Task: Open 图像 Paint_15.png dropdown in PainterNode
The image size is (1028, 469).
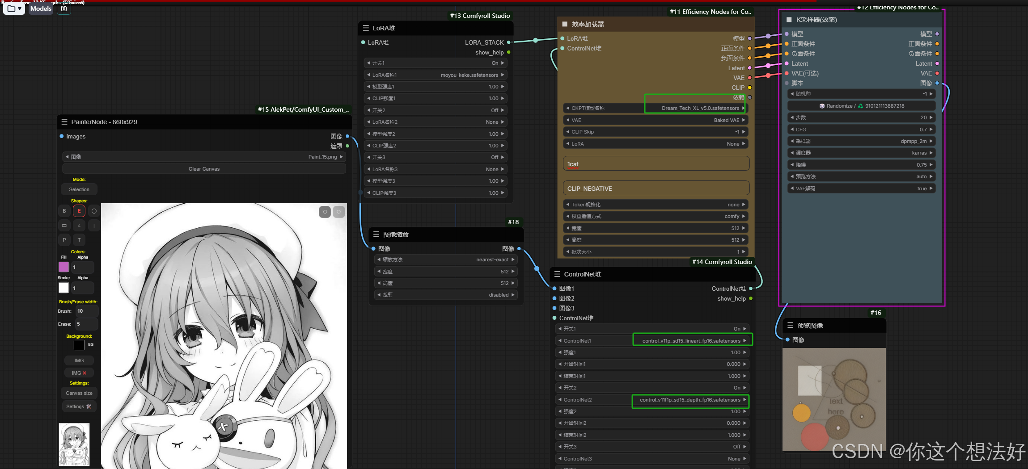Action: tap(204, 157)
